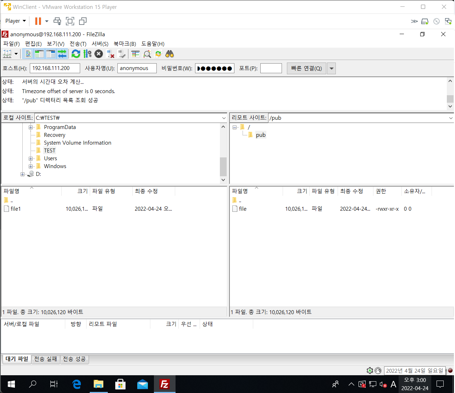Toggle remote directory tree display
455x393 pixels.
pos(51,54)
